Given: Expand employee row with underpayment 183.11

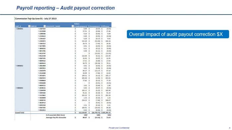Looking at the screenshot, I should point(39,90).
